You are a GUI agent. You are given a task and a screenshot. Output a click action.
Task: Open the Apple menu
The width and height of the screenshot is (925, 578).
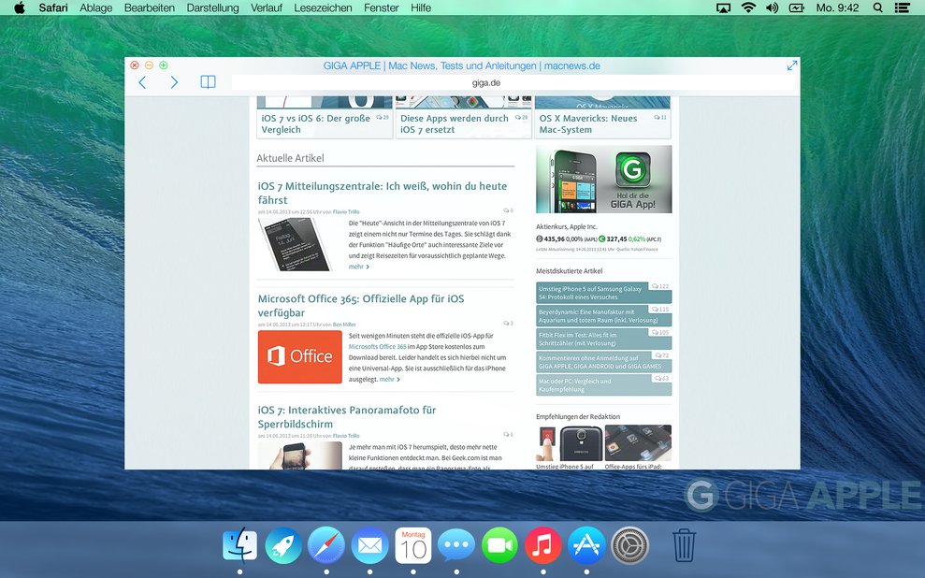pyautogui.click(x=20, y=7)
